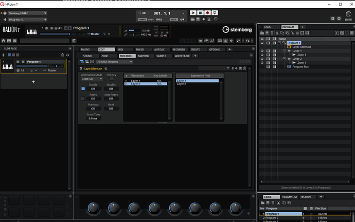
Task: Click the red Record button
Action: pyautogui.click(x=207, y=12)
